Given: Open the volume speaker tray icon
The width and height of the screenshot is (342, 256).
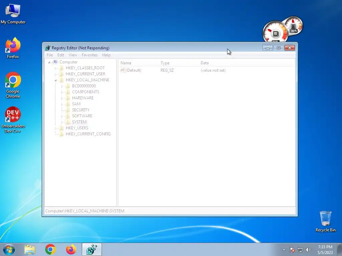Looking at the screenshot, I should click(x=308, y=250).
